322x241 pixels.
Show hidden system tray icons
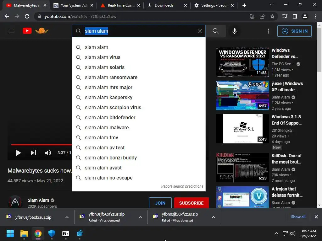(x=276, y=233)
